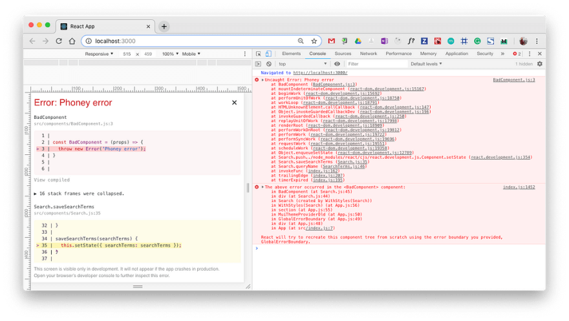Screen dimensions: 569x321
Task: Switch to the Sources tab
Action: pos(343,54)
